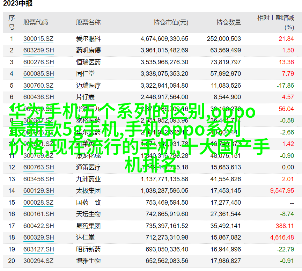The image size is (302, 271).
Task: Click change value 4,616.48
Action: coord(282,237)
